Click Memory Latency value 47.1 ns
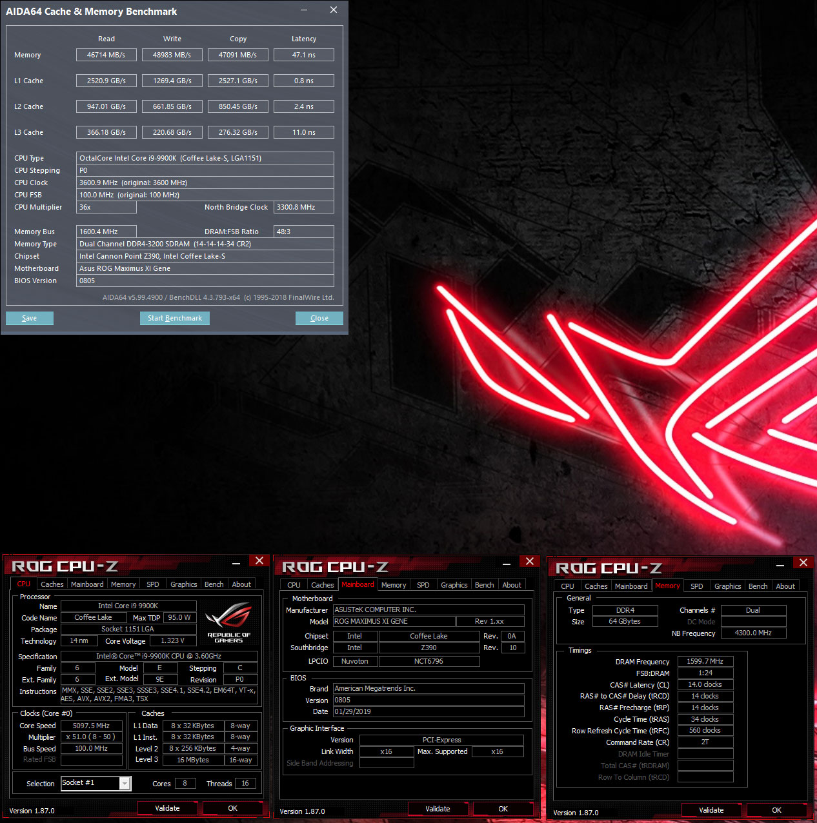The width and height of the screenshot is (817, 823). click(304, 55)
